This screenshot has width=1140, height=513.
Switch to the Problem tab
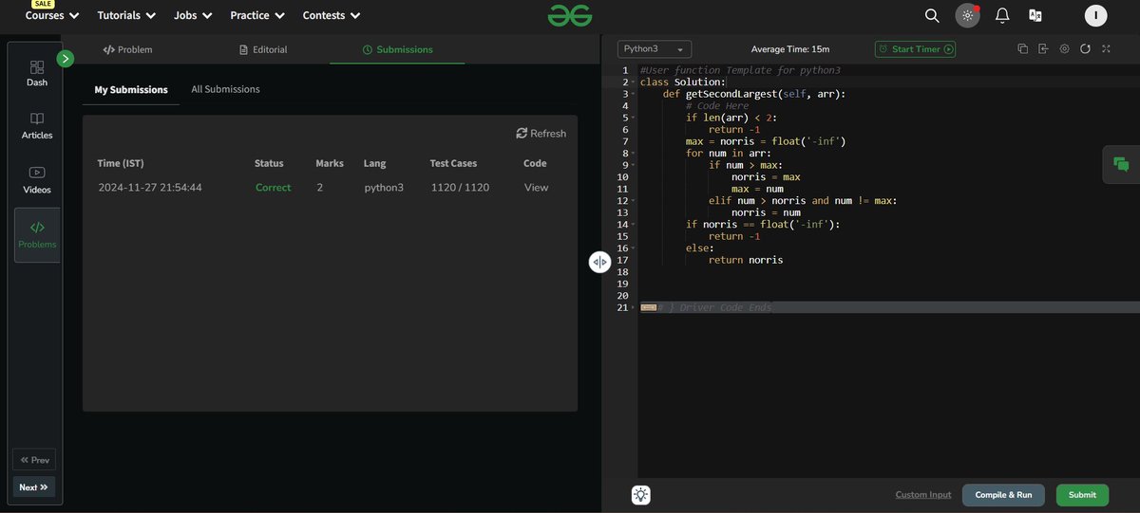pyautogui.click(x=127, y=49)
